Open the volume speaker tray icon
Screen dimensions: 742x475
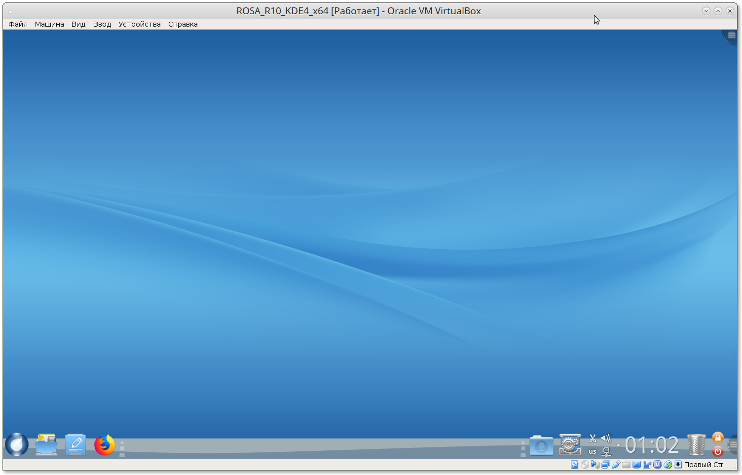coord(606,438)
